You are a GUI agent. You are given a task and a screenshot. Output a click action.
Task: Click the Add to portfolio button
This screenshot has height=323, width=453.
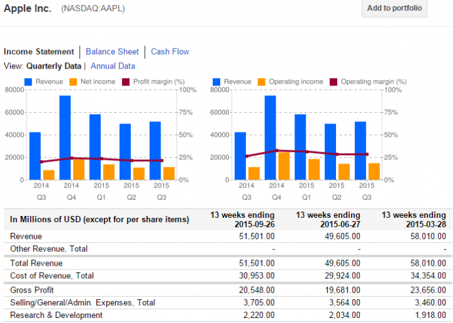394,8
